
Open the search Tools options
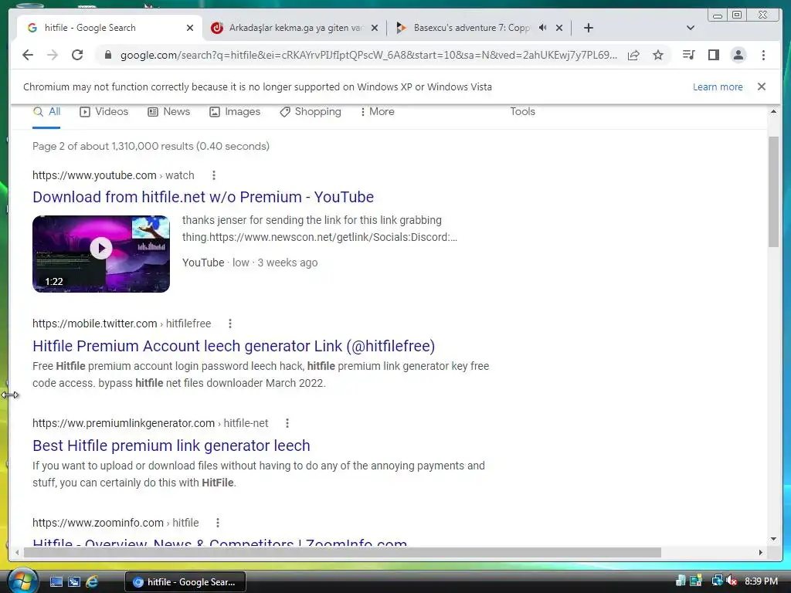point(522,111)
